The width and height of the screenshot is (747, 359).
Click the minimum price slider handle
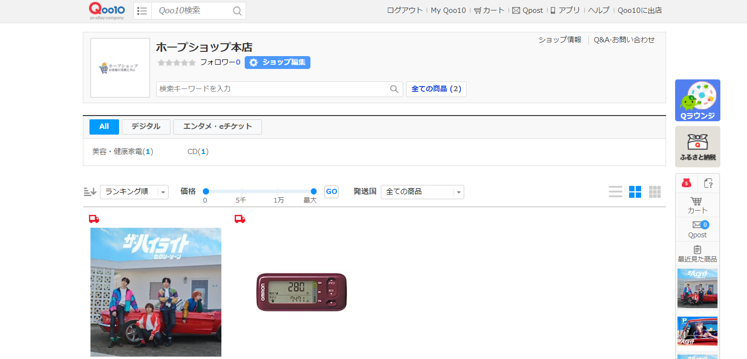(206, 191)
